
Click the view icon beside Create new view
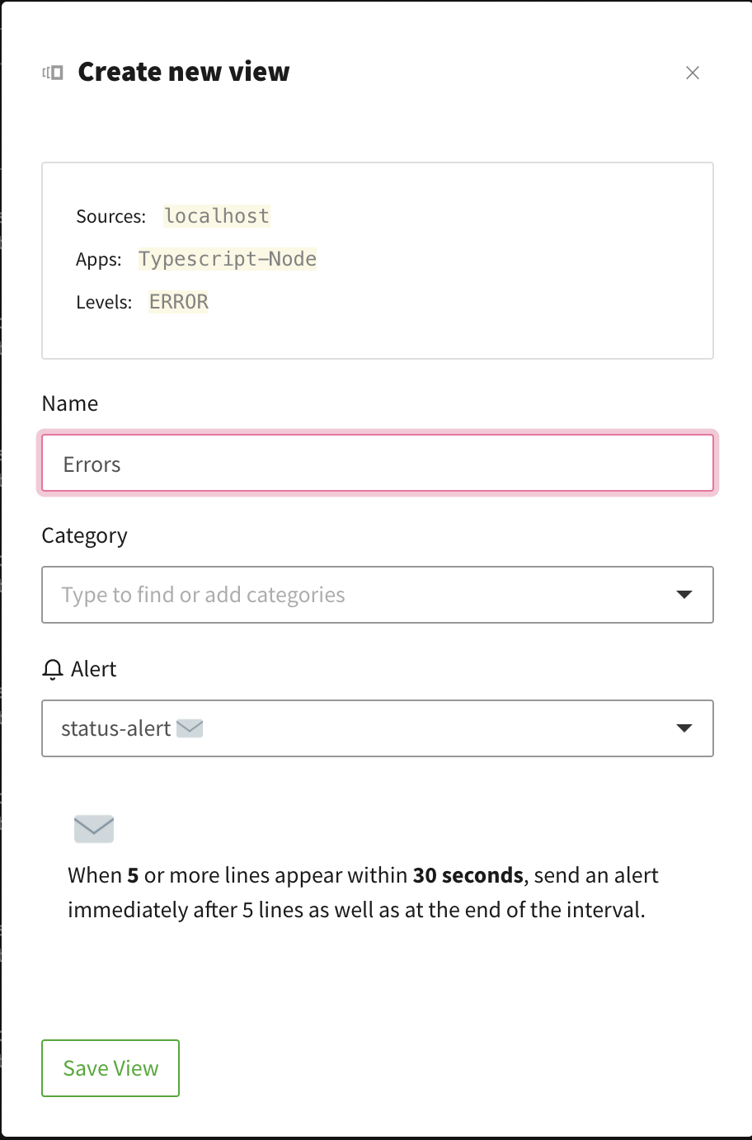(53, 73)
